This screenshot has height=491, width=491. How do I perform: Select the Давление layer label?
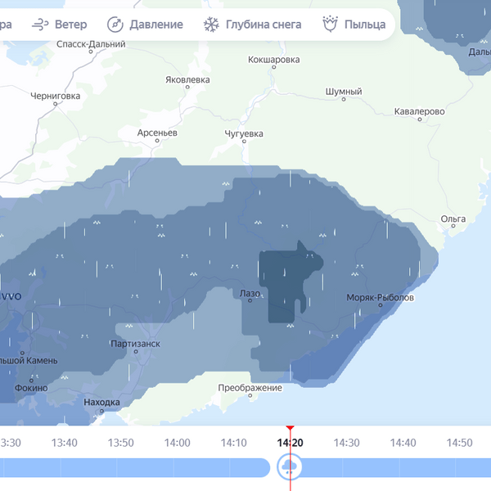pyautogui.click(x=155, y=25)
